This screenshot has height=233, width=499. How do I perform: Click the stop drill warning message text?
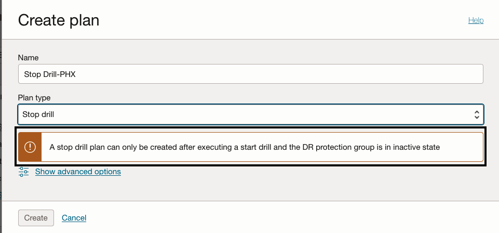[x=245, y=147]
